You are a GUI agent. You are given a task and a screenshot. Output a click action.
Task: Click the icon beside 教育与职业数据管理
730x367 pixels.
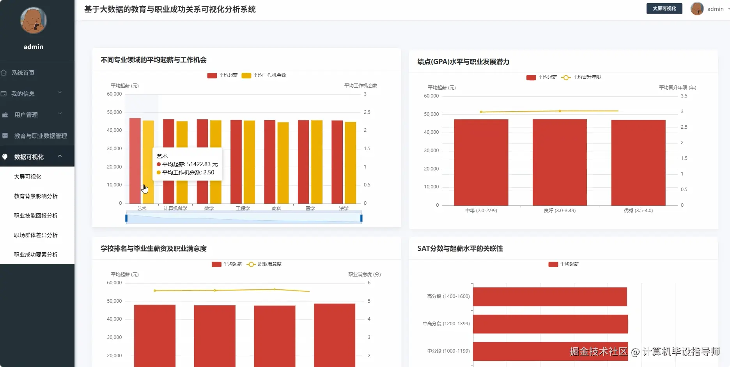pos(5,136)
